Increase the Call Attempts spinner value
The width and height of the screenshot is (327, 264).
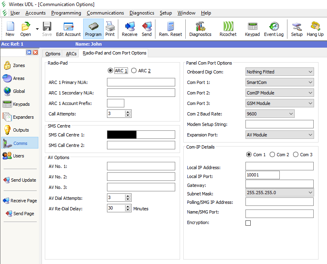tap(128, 112)
